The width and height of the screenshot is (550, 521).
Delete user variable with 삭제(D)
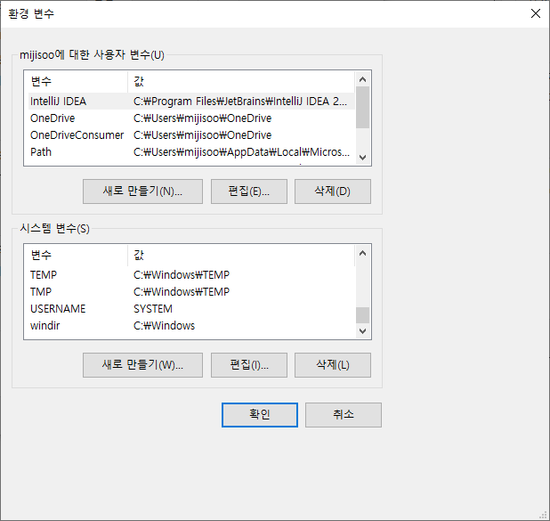click(333, 191)
